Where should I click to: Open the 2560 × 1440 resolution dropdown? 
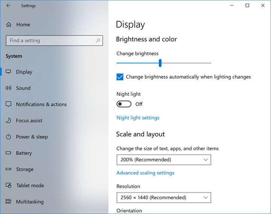(164, 197)
